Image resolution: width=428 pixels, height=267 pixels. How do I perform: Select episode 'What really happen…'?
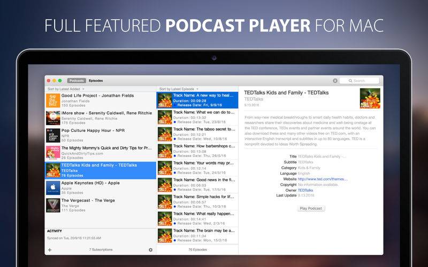(197, 218)
